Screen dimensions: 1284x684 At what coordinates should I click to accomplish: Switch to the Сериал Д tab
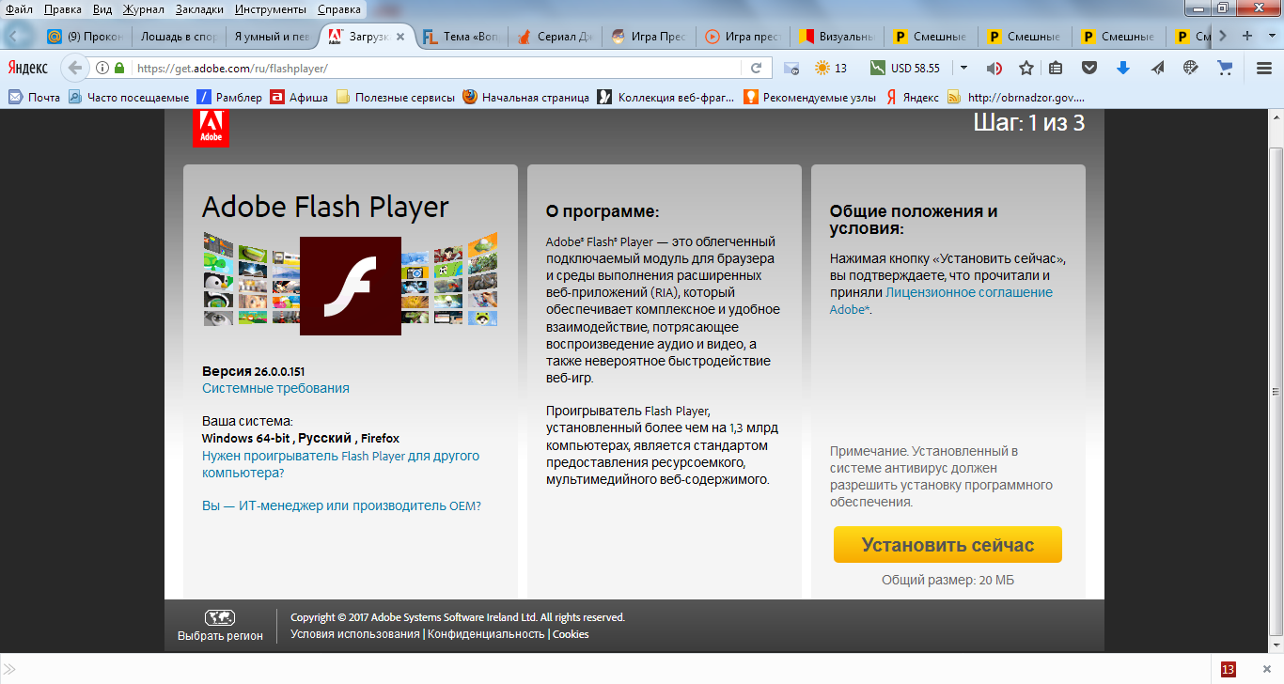point(556,37)
